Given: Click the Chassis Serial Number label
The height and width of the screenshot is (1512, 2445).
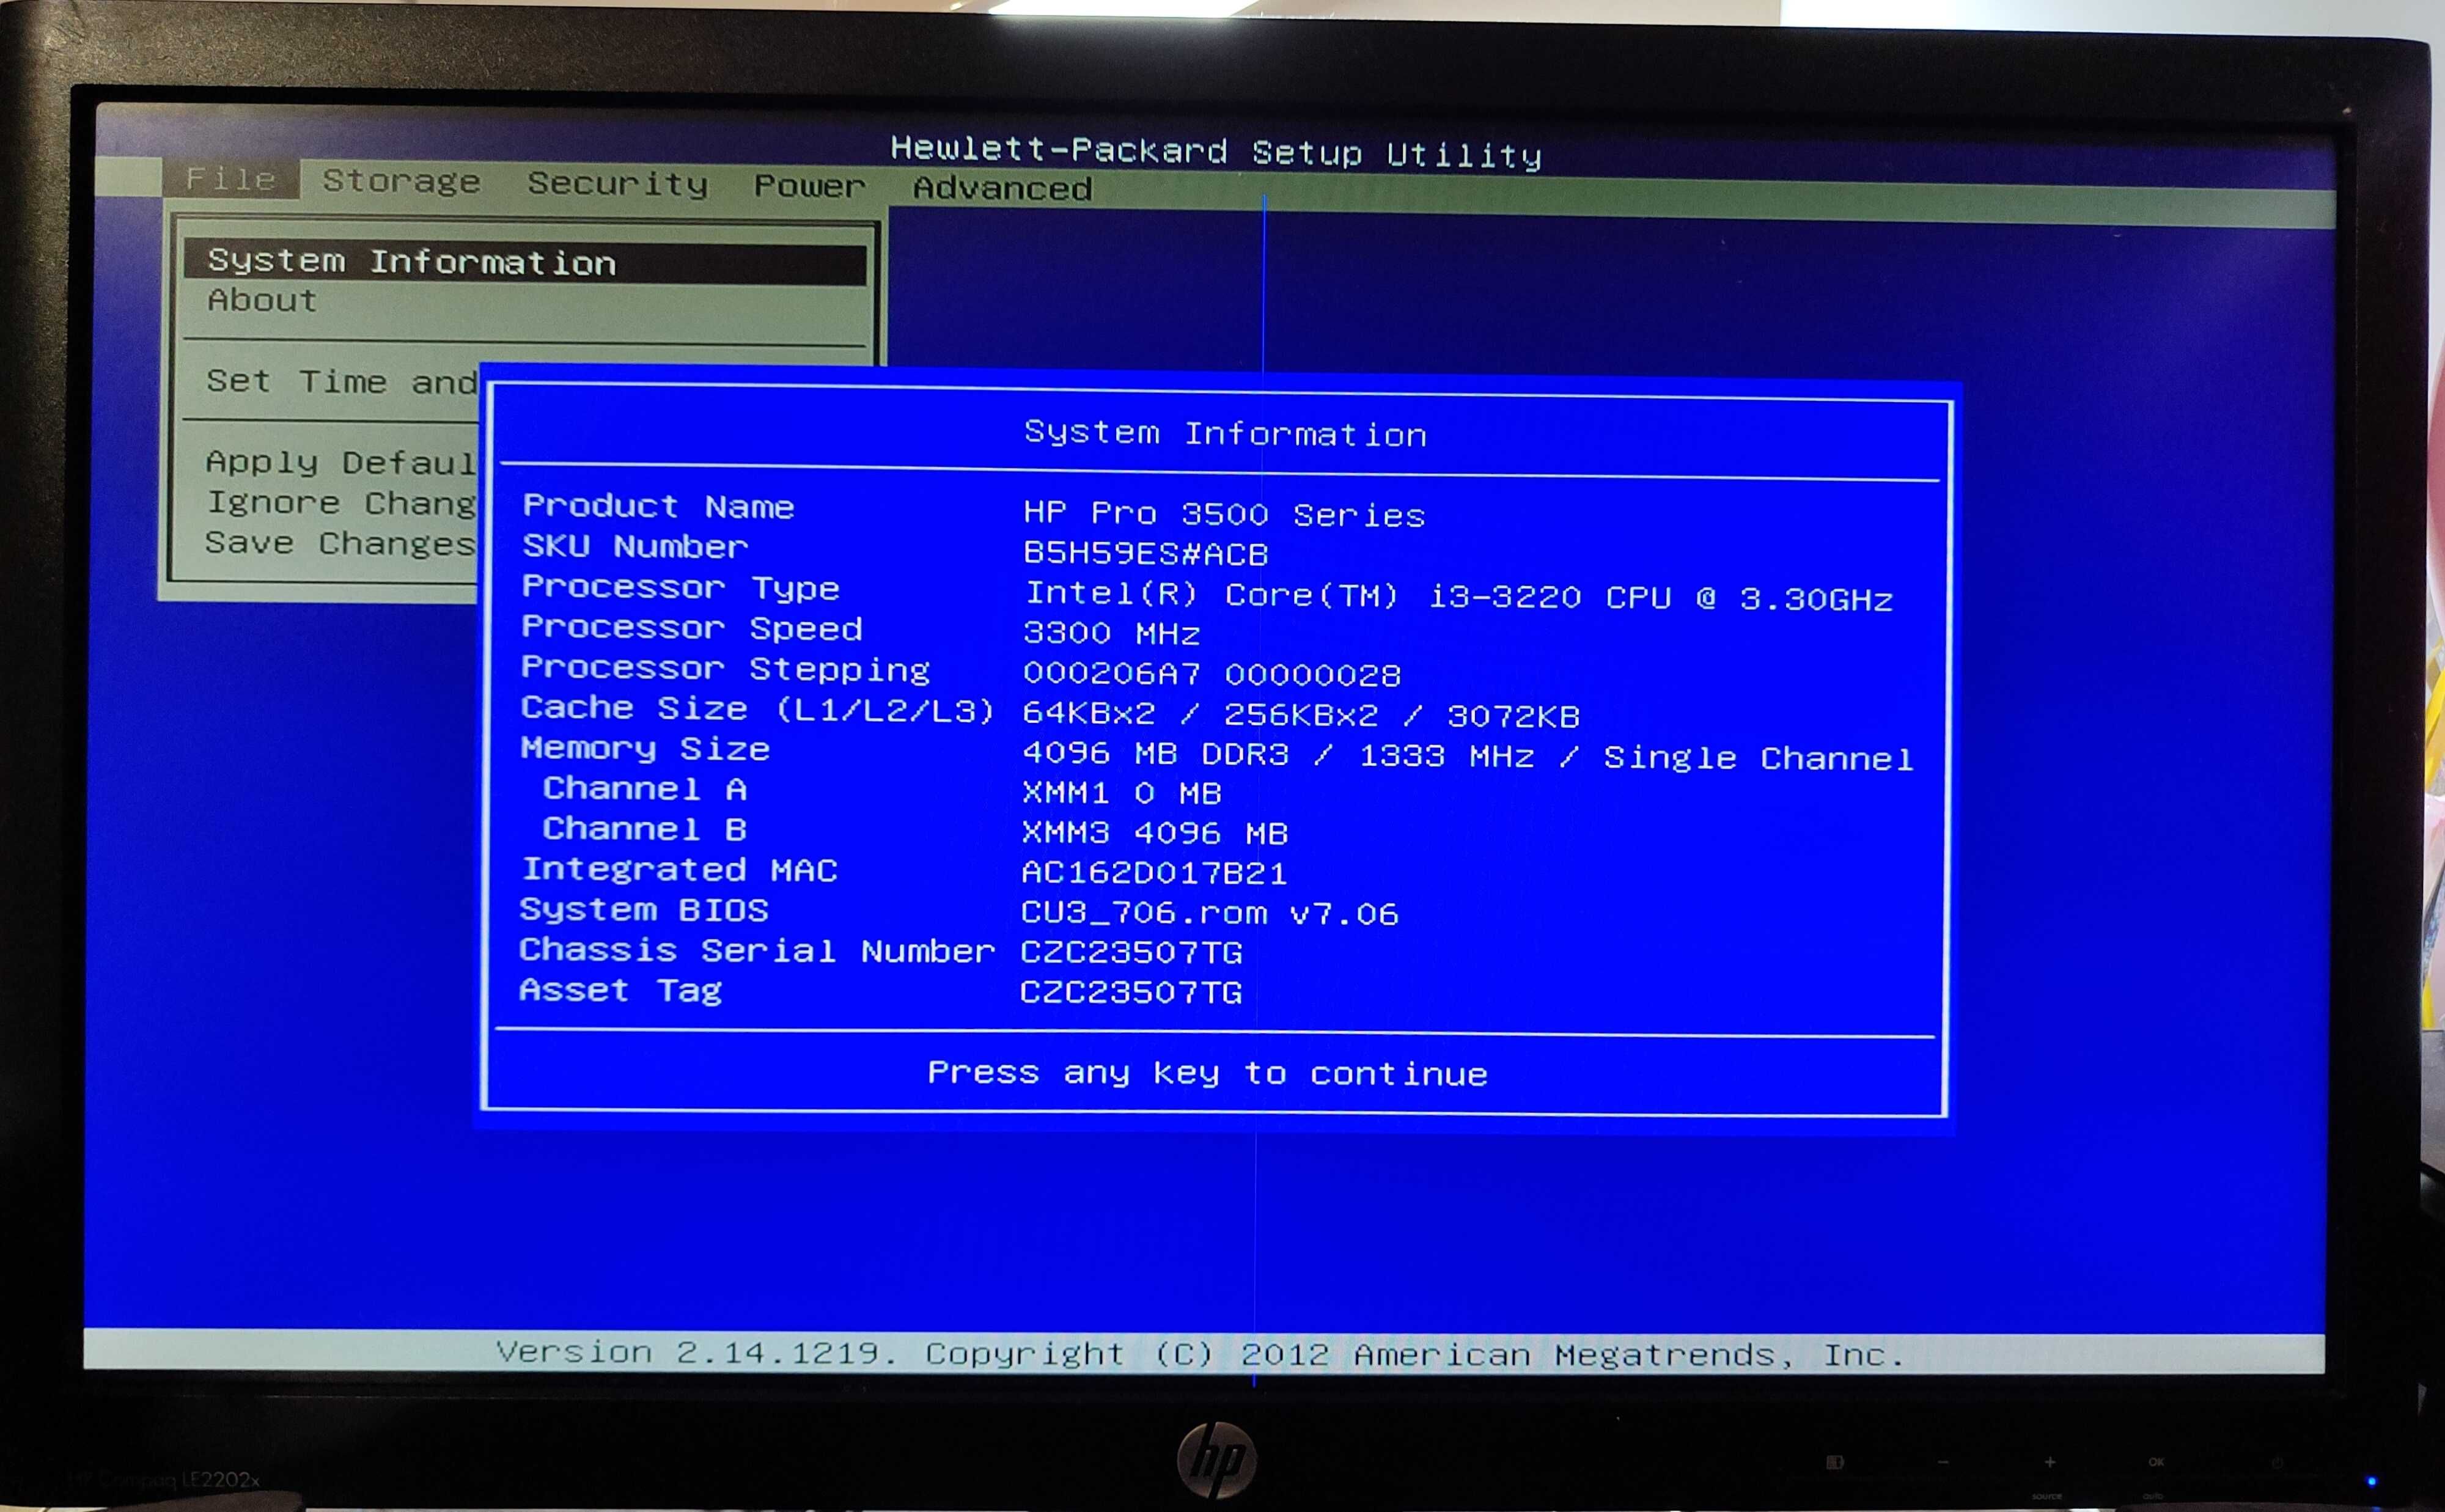Looking at the screenshot, I should coord(757,950).
